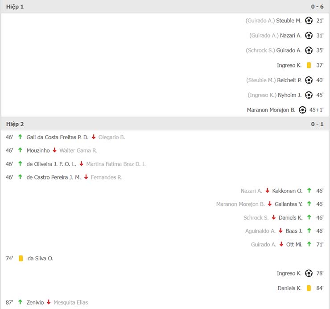
Task: Open assist player Schrock S. at 35'
Action: [260, 50]
